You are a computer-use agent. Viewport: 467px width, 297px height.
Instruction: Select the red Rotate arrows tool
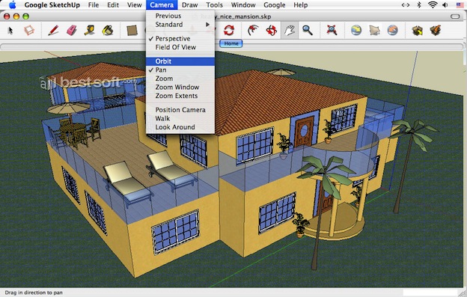pos(229,31)
